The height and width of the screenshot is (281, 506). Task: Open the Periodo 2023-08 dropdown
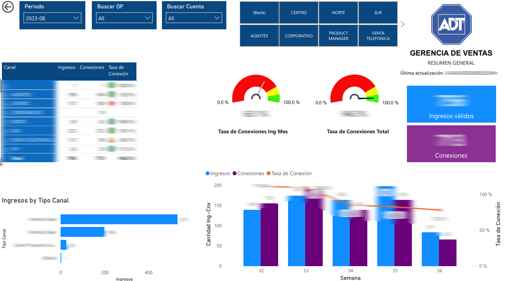point(53,18)
